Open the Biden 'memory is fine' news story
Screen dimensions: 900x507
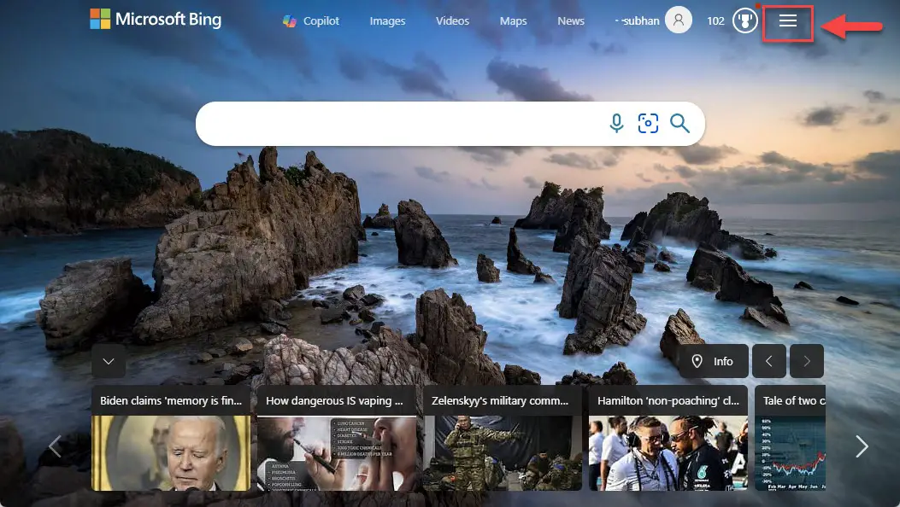click(171, 444)
